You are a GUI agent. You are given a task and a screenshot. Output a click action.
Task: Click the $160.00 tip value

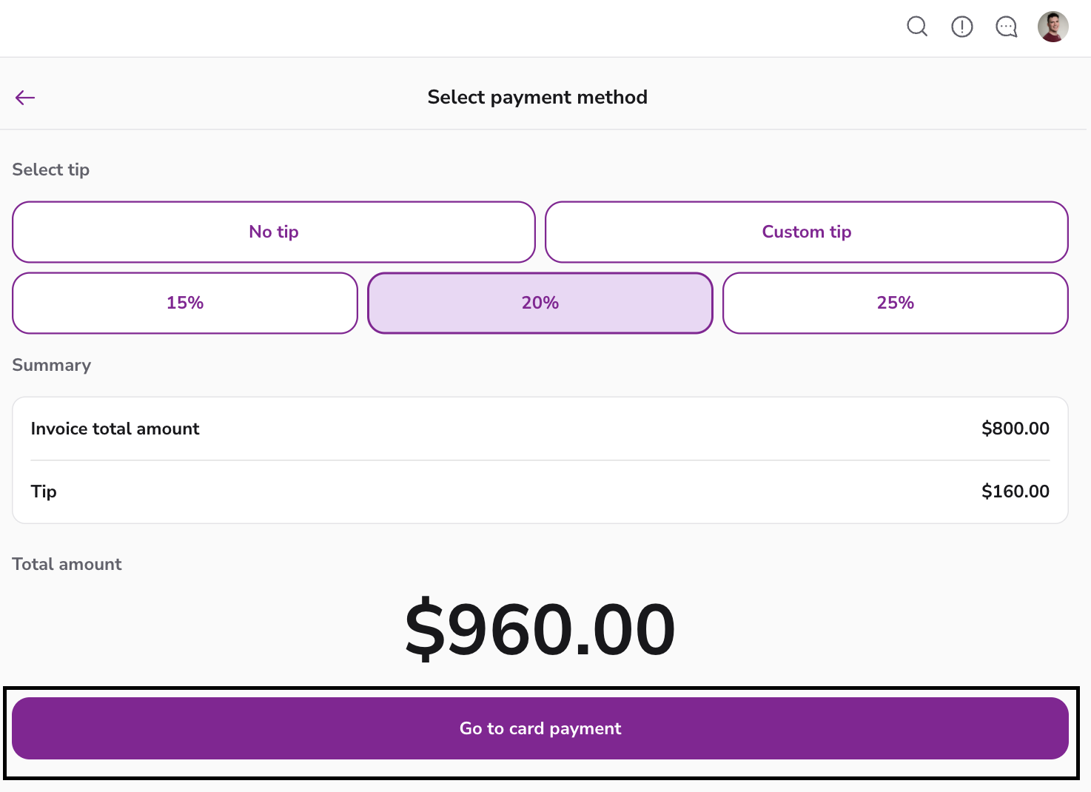tap(1015, 491)
